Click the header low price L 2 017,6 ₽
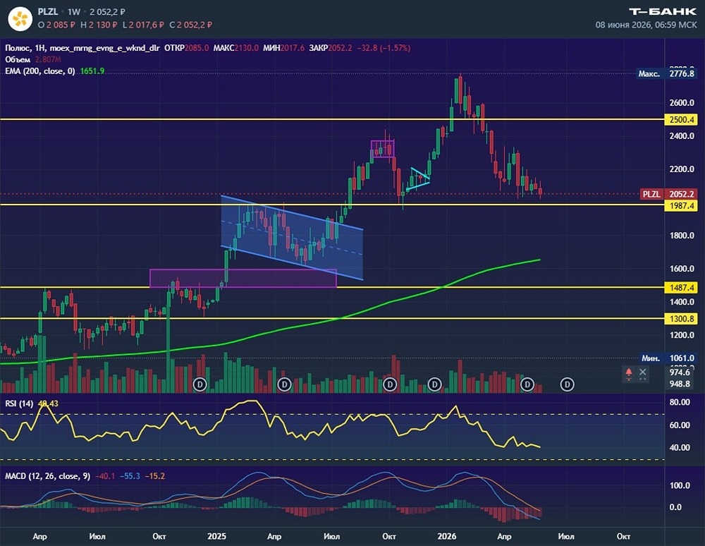Screen dimensions: 705x546 click(143, 25)
